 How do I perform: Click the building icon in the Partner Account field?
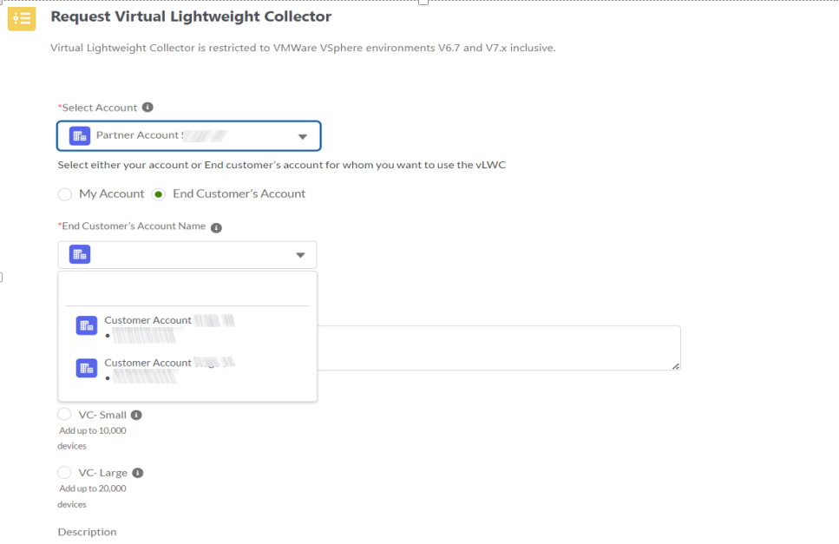click(x=80, y=135)
